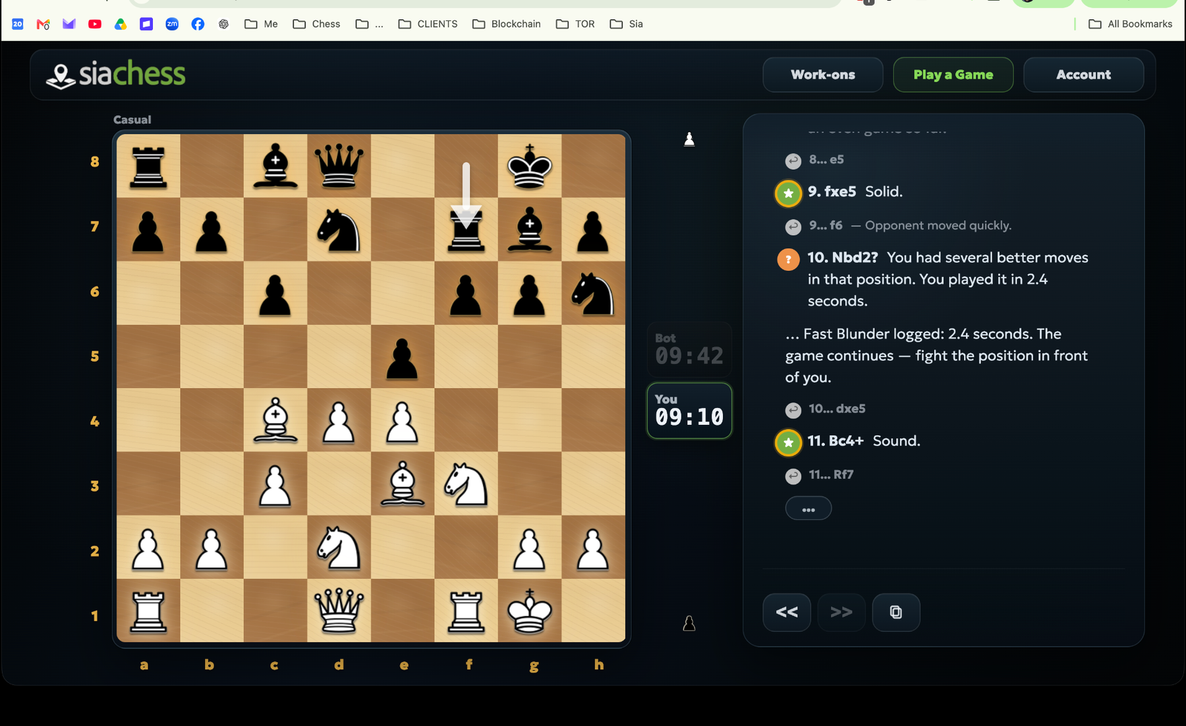Click the Bot clock 09:42
The width and height of the screenshot is (1186, 726).
tap(689, 350)
